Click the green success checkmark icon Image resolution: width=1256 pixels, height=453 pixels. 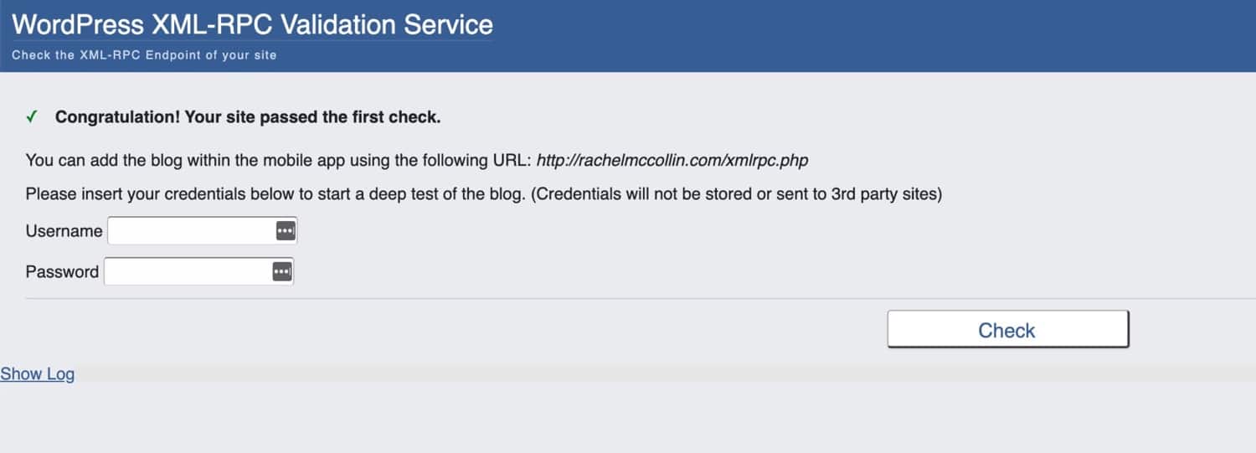coord(32,117)
